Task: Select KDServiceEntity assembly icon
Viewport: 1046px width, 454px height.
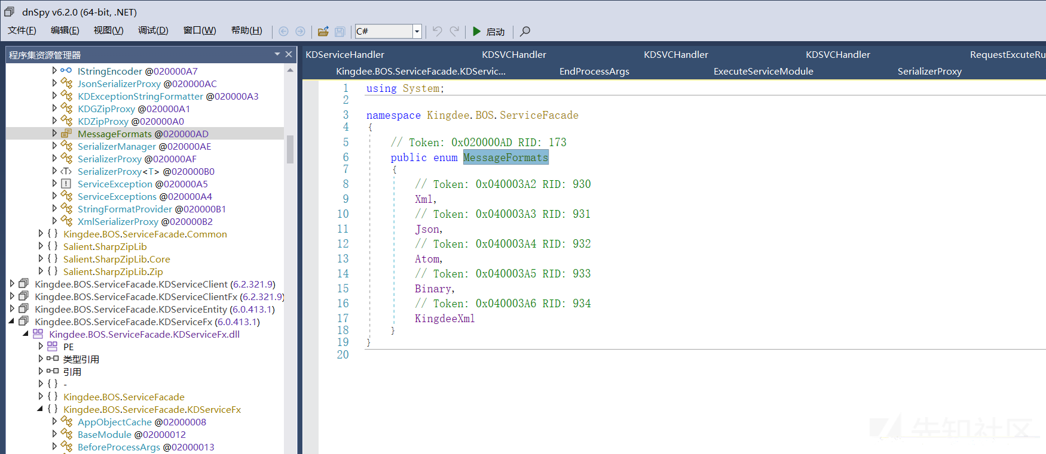Action: point(23,309)
